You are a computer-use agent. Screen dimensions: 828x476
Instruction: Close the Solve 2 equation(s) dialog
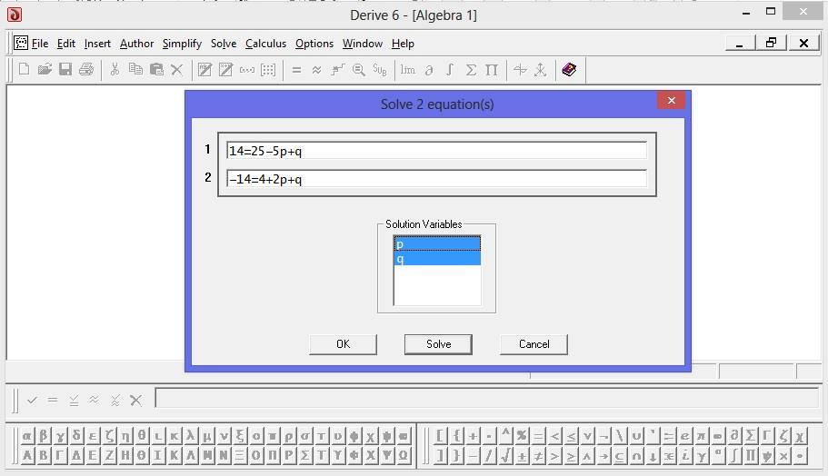tap(671, 100)
